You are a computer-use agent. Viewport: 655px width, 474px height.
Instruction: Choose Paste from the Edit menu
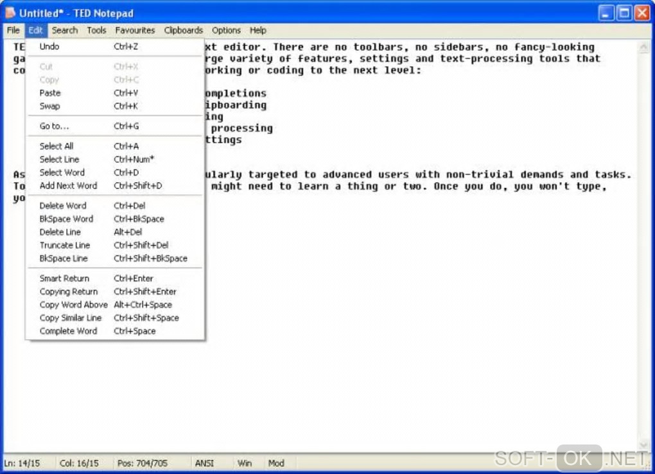115,93
